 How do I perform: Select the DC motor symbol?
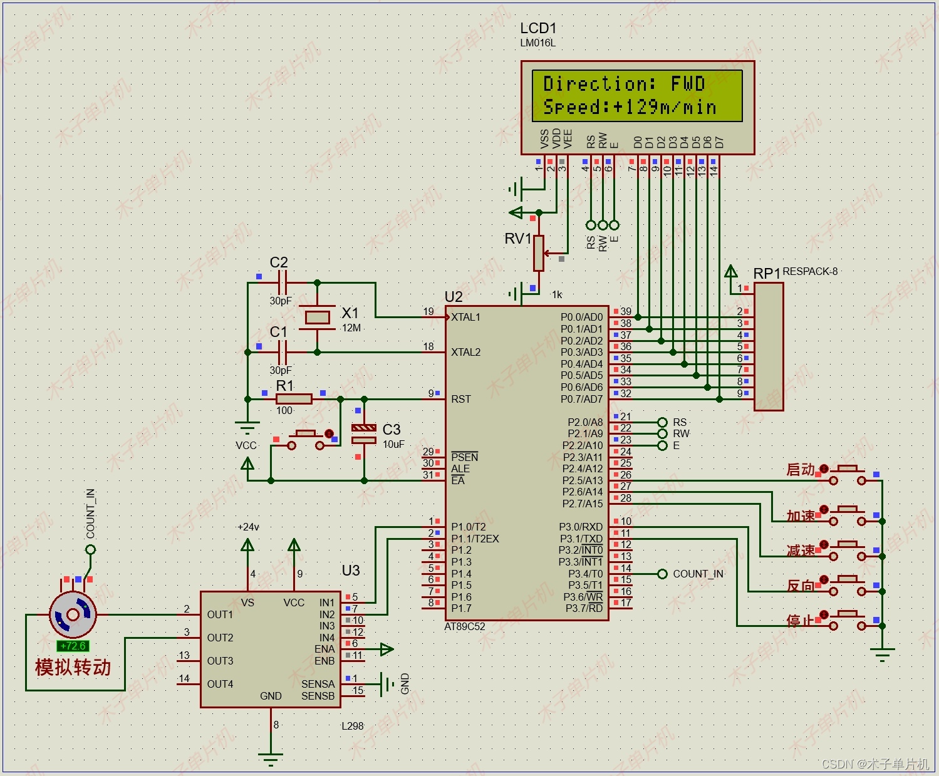73,614
